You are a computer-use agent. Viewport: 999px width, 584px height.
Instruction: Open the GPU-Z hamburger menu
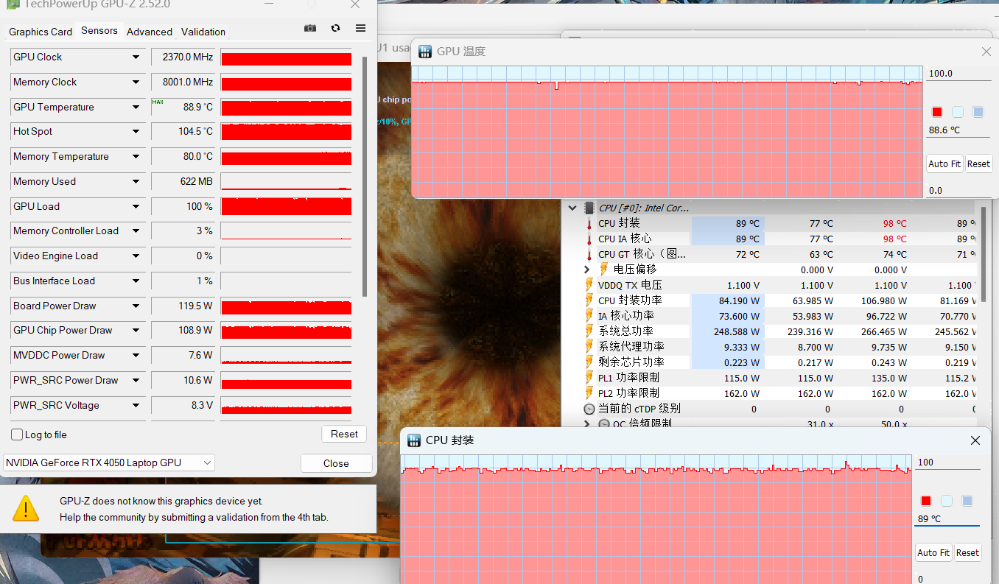[360, 28]
